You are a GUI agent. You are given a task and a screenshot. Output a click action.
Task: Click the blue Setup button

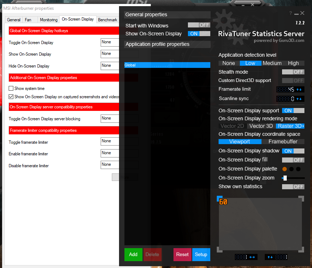point(201,254)
